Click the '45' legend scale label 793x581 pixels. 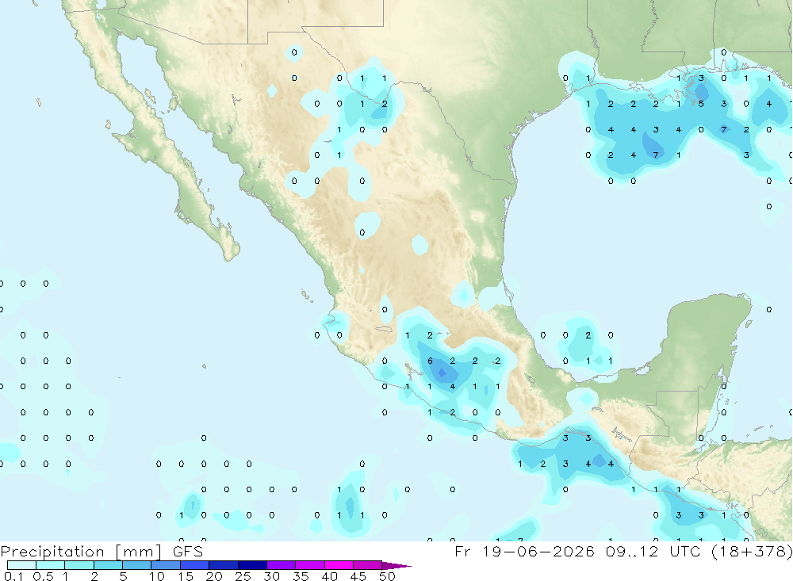tap(358, 576)
